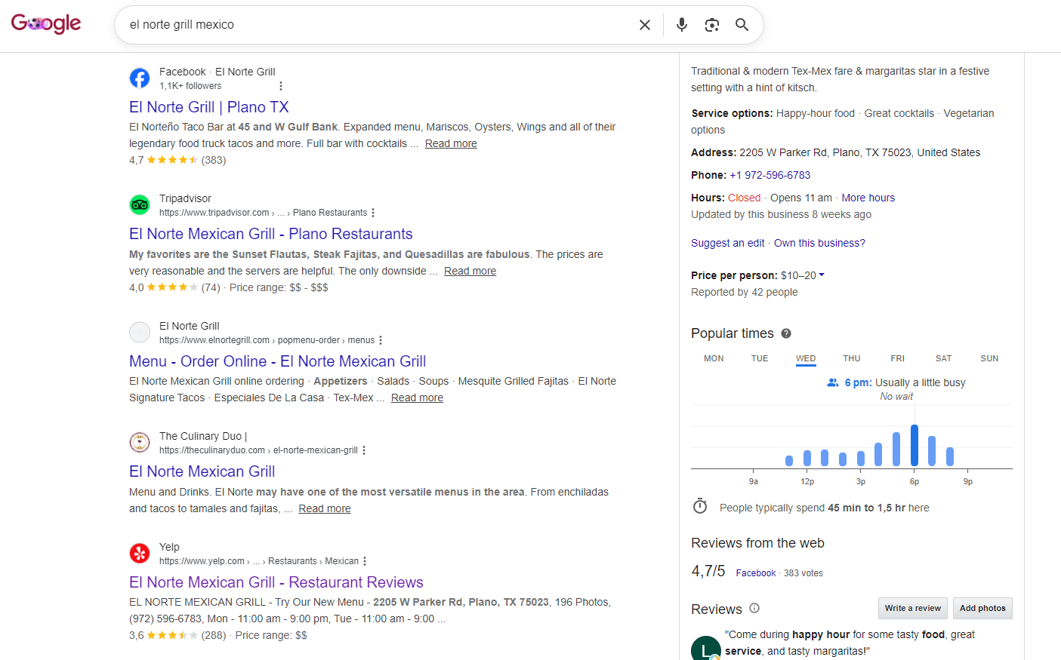
Task: Open options menu for Yelp result
Action: [365, 561]
